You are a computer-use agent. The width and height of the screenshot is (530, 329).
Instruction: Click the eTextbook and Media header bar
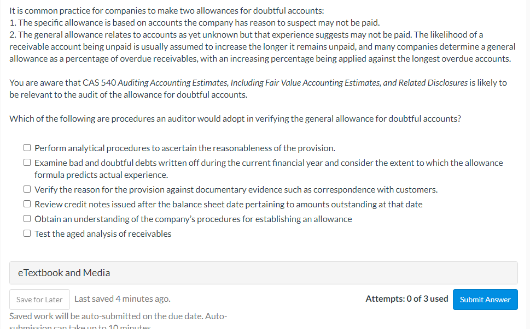264,272
